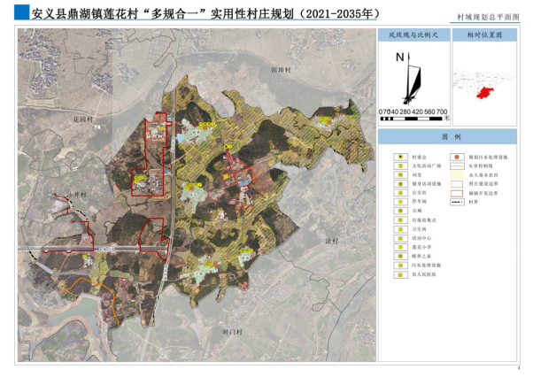Click the 村界 dashed line symbol

459,202
